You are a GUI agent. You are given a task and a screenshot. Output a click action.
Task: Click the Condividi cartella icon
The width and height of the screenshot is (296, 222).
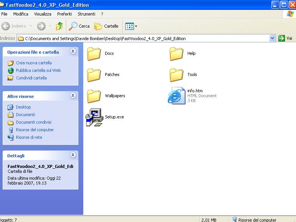[11, 78]
